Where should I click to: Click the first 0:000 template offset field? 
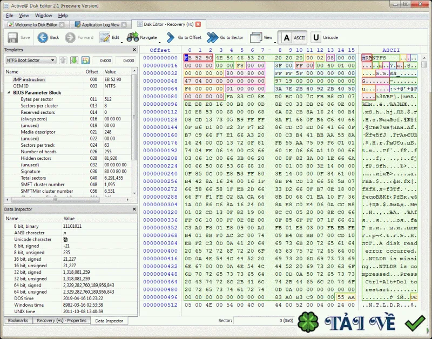tap(103, 60)
